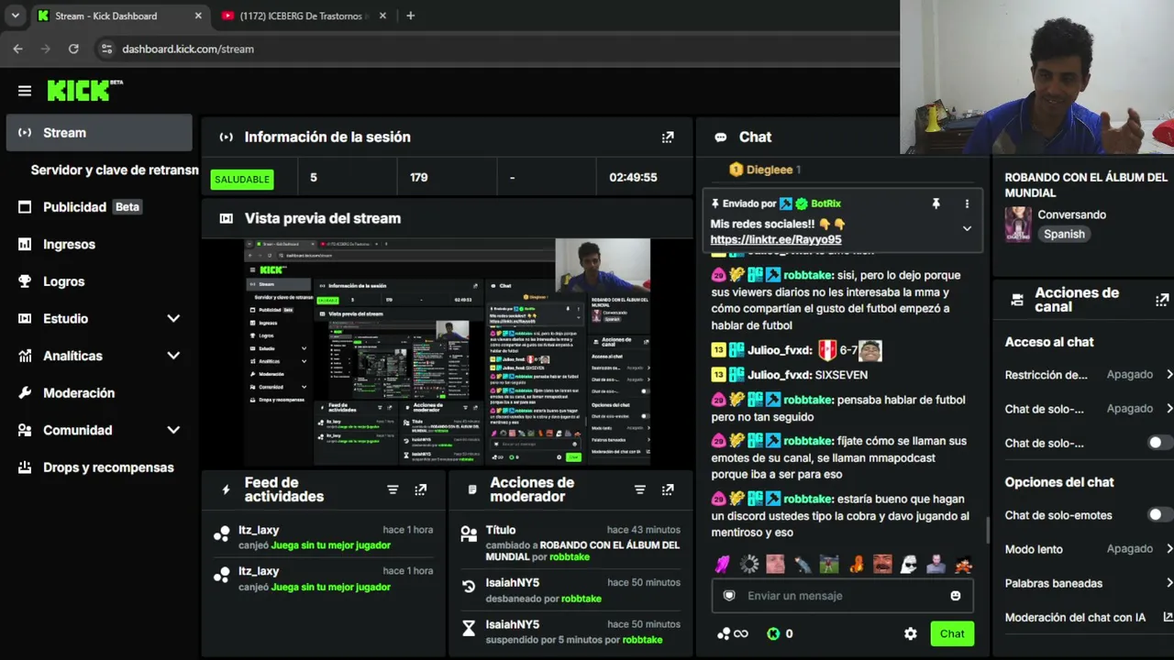The height and width of the screenshot is (660, 1174).
Task: Pop out the Acciones de moderador panel
Action: [x=668, y=490]
